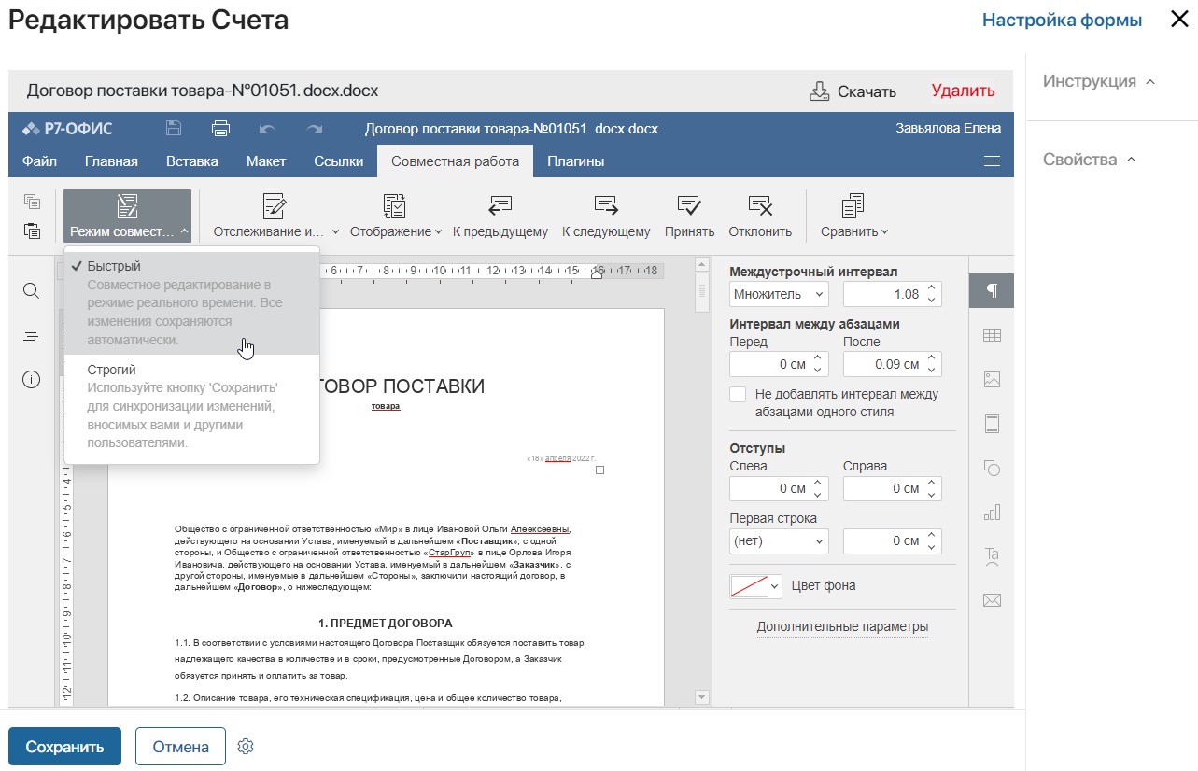
Task: Open the headings navigation panel
Action: pos(31,335)
